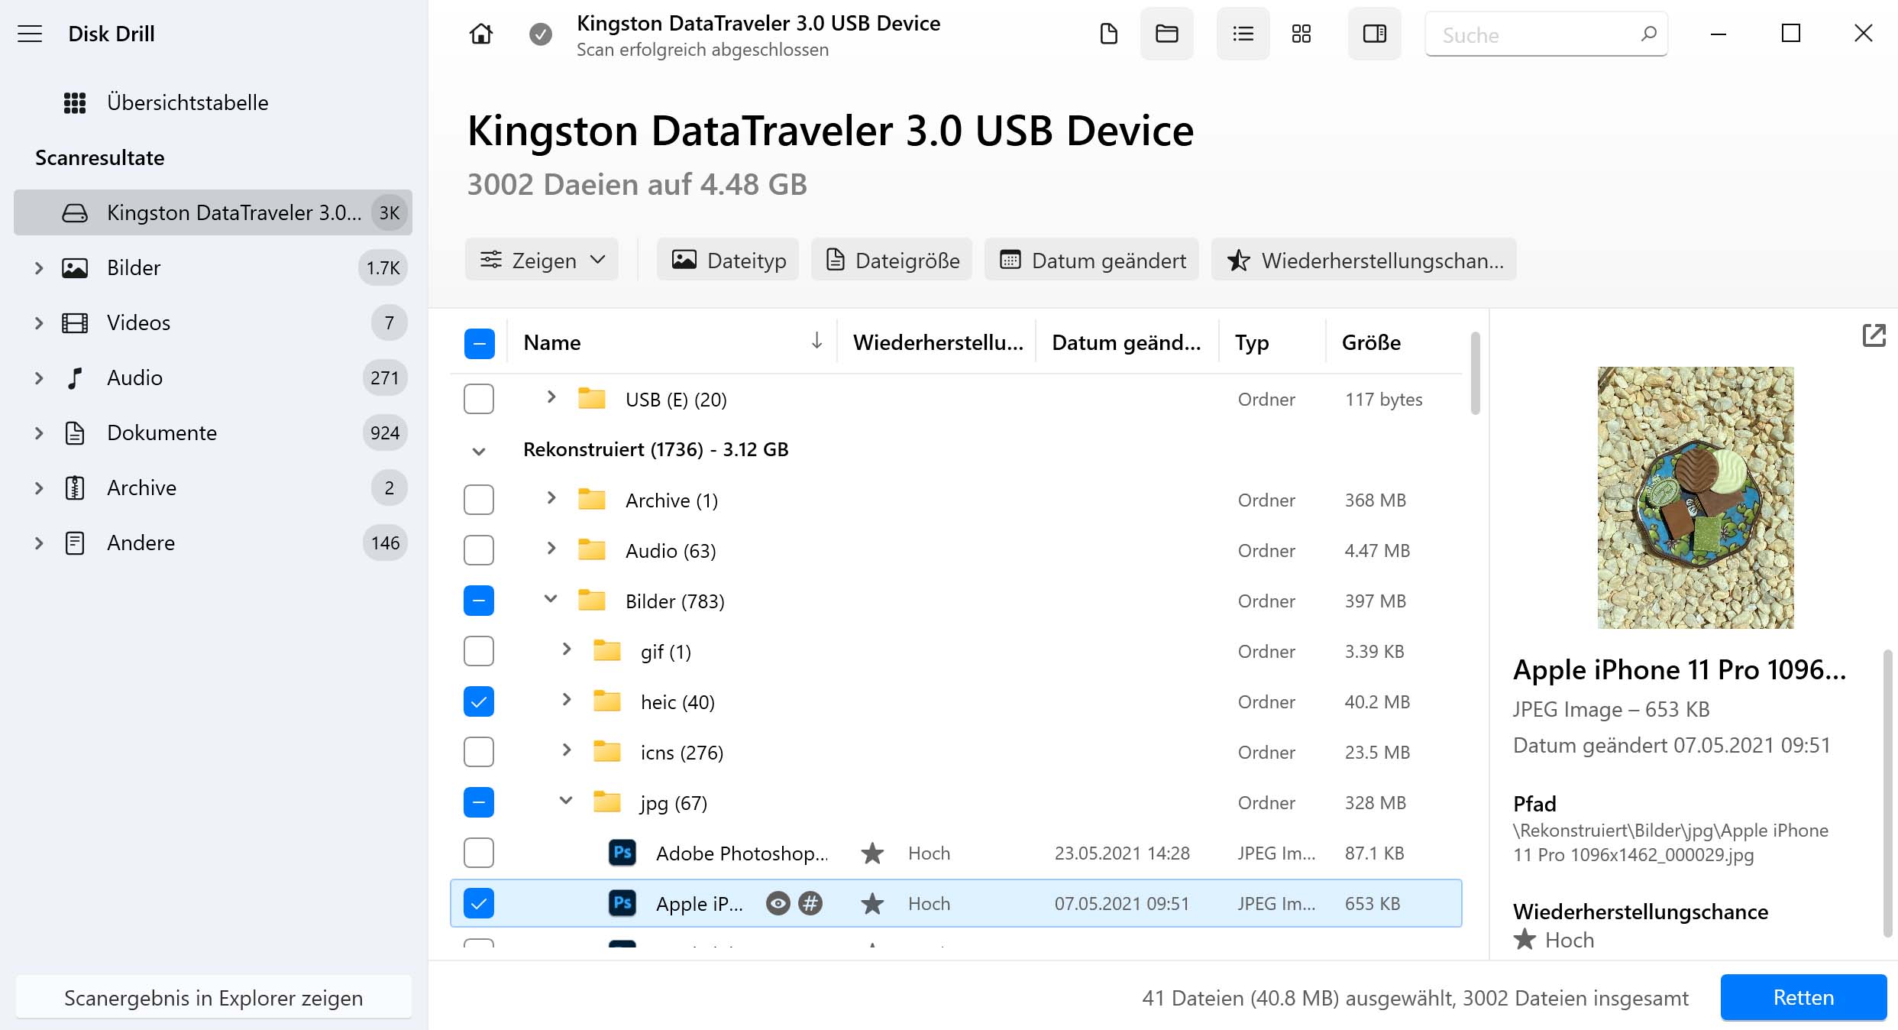Check the Adobe Photoshop file checkbox
Viewport: 1898px width, 1030px height.
tap(479, 853)
